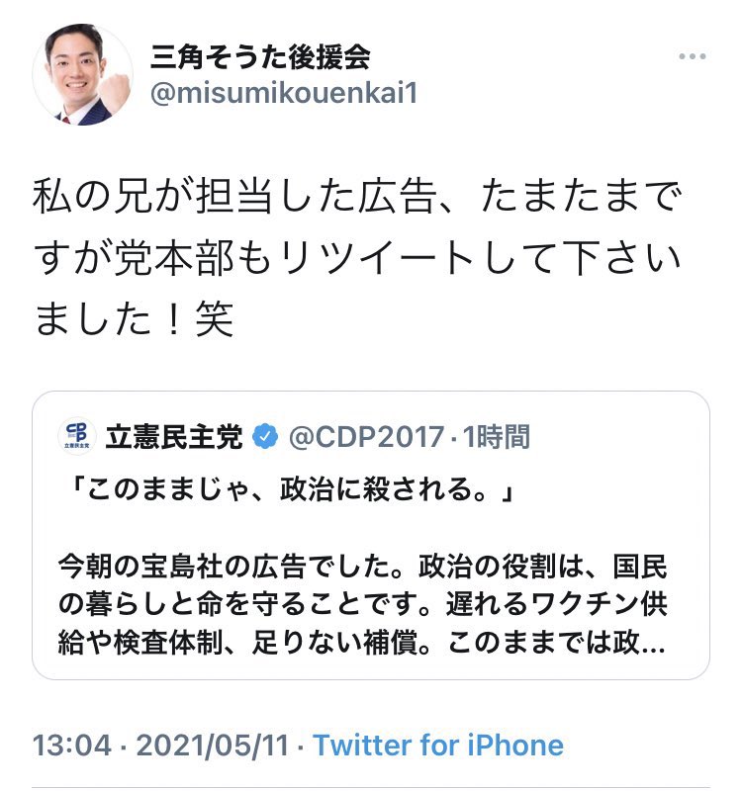The image size is (742, 791).
Task: Tap the 1時間 timestamp of quoted tweet
Action: tap(497, 437)
